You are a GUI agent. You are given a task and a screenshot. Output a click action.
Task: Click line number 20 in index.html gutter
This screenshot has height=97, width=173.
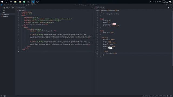[18, 51]
